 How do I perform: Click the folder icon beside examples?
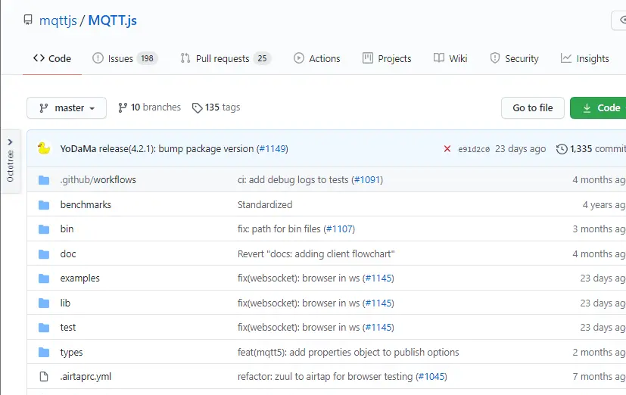44,278
